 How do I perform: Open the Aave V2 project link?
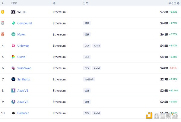coord(23,102)
